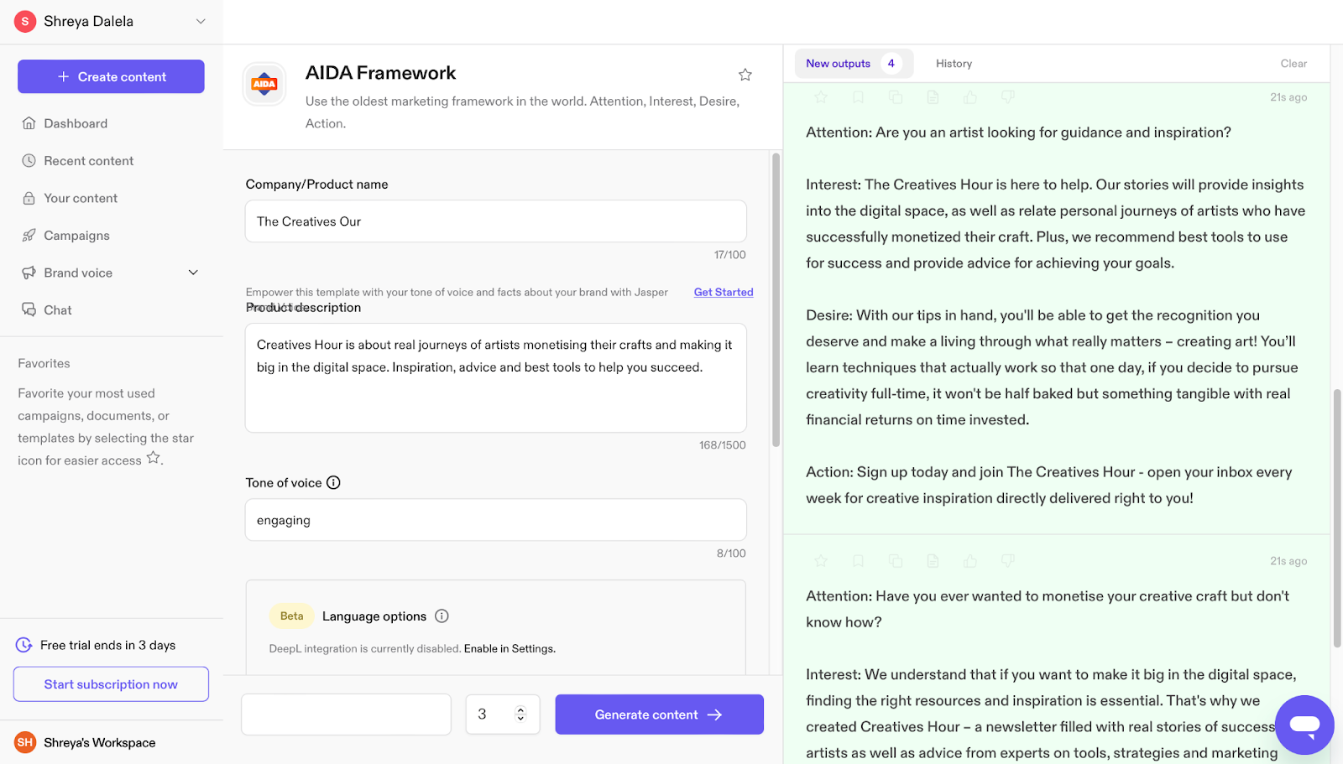This screenshot has height=764, width=1343.
Task: Click the first output's 21s ago timestamp
Action: 1288,97
